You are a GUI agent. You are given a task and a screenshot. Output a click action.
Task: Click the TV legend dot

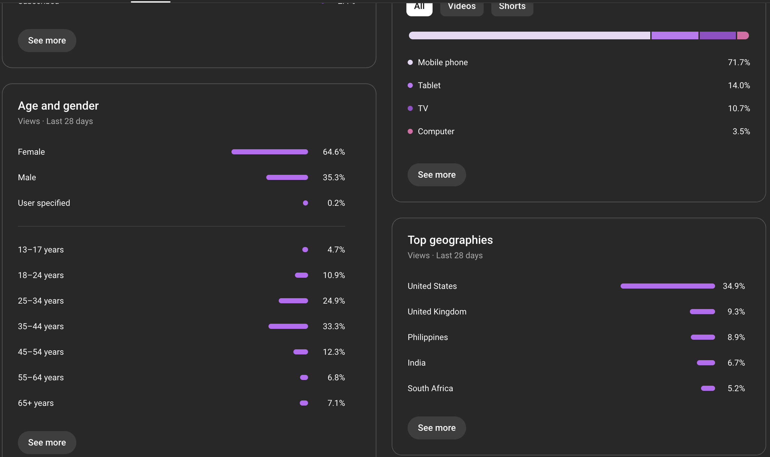click(410, 108)
